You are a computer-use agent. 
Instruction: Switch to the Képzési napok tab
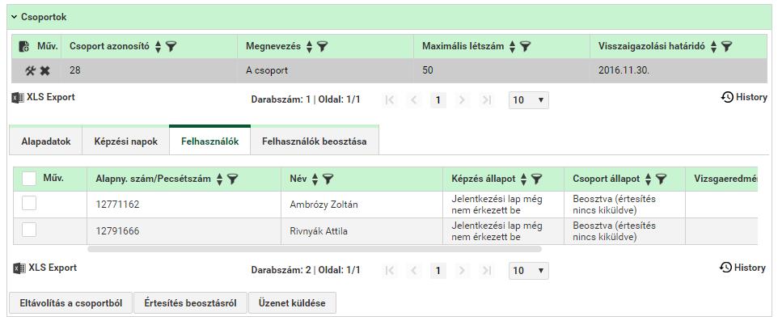pyautogui.click(x=125, y=141)
